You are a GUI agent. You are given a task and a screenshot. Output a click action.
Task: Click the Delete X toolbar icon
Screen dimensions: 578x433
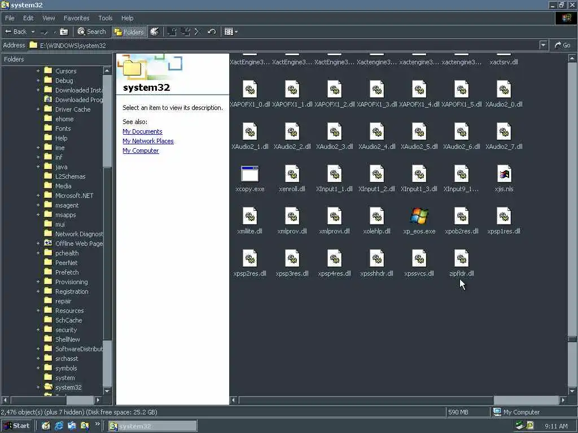click(x=197, y=32)
